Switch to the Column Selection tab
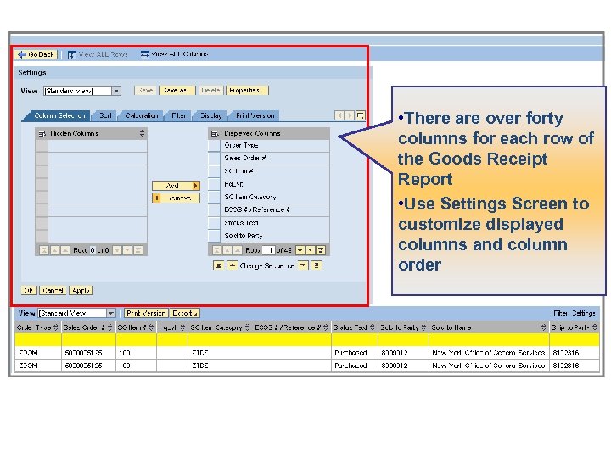 click(x=59, y=115)
